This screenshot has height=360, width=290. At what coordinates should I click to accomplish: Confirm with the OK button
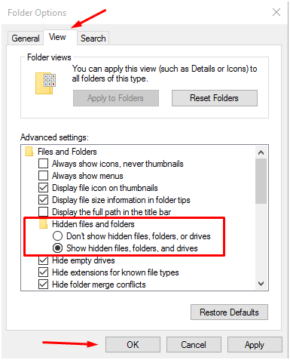click(133, 345)
